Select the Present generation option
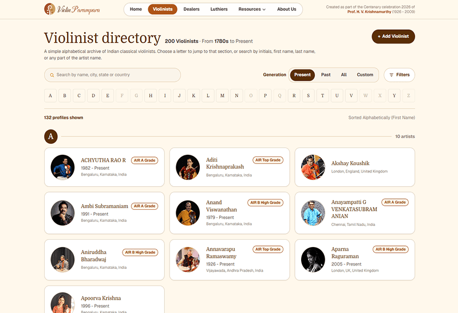458x313 pixels. tap(302, 75)
